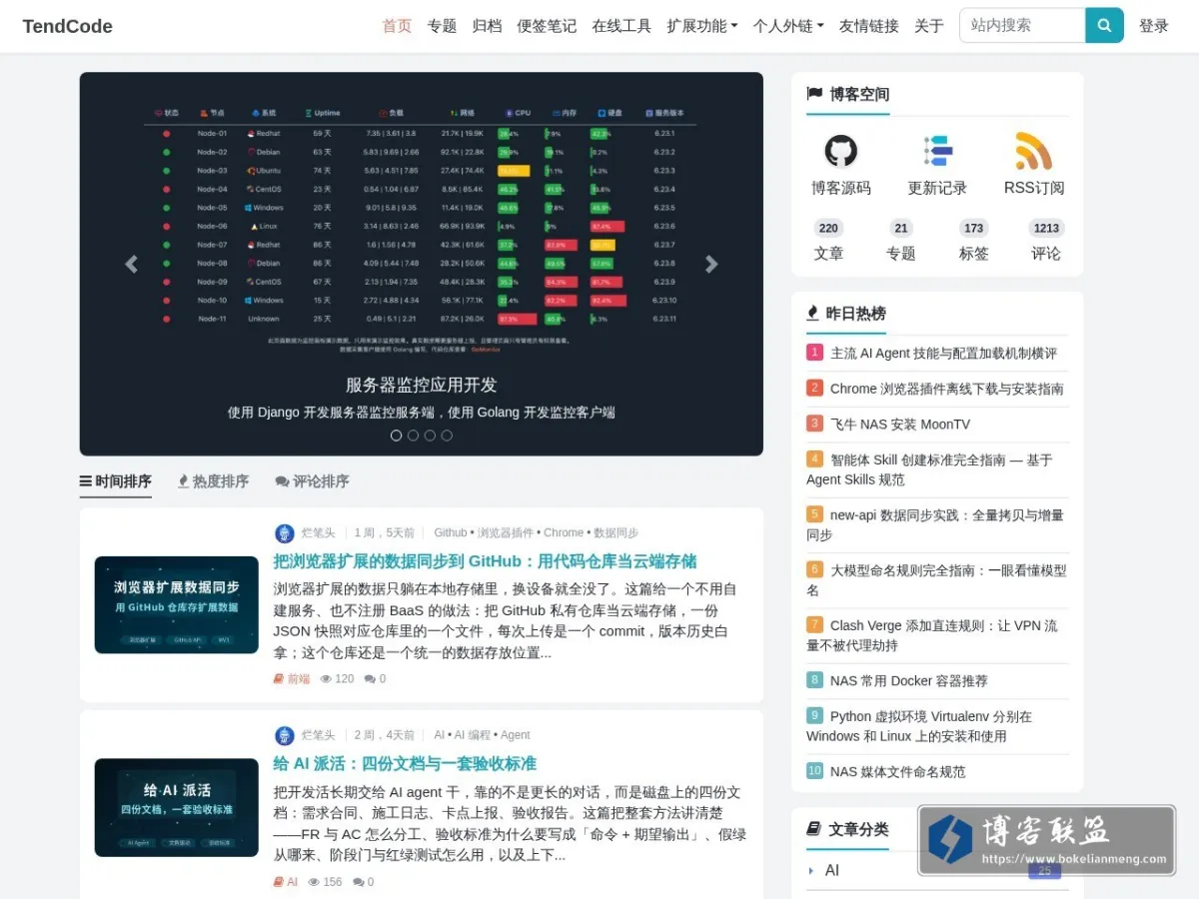Open hot post NAS 媒体文件命名规范
The width and height of the screenshot is (1199, 899).
(x=898, y=772)
